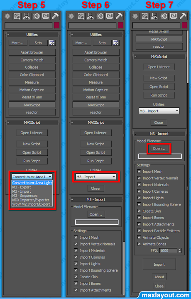
Task: Open Modify tab in Step 7 panel
Action: tap(144, 16)
